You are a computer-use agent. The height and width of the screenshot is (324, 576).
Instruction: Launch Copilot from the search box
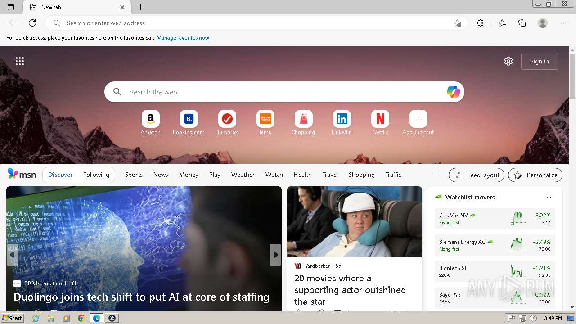click(x=453, y=92)
